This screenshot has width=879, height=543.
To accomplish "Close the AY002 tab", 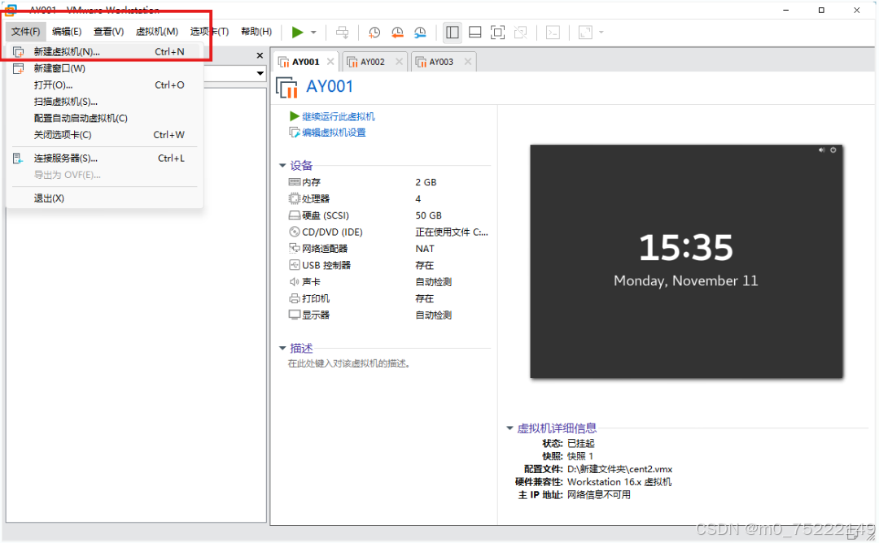I will point(399,62).
